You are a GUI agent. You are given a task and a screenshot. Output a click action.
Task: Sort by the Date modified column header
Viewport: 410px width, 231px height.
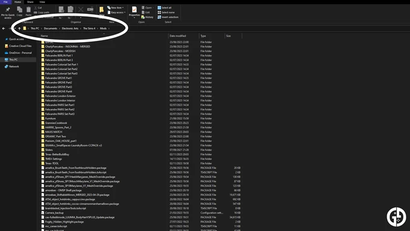(x=178, y=36)
